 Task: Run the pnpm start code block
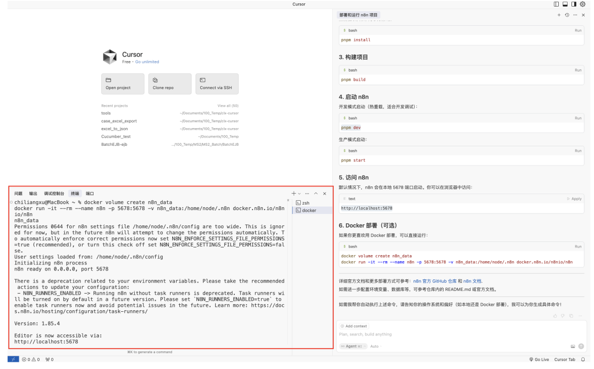point(577,151)
